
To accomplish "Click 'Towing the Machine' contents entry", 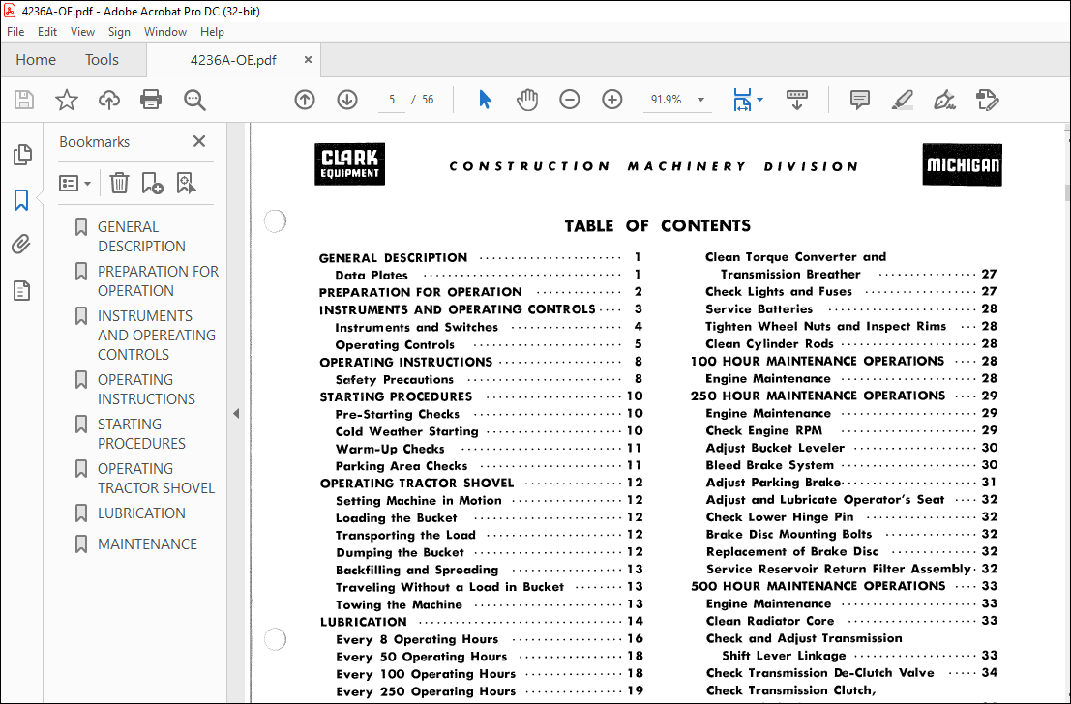I will point(399,604).
